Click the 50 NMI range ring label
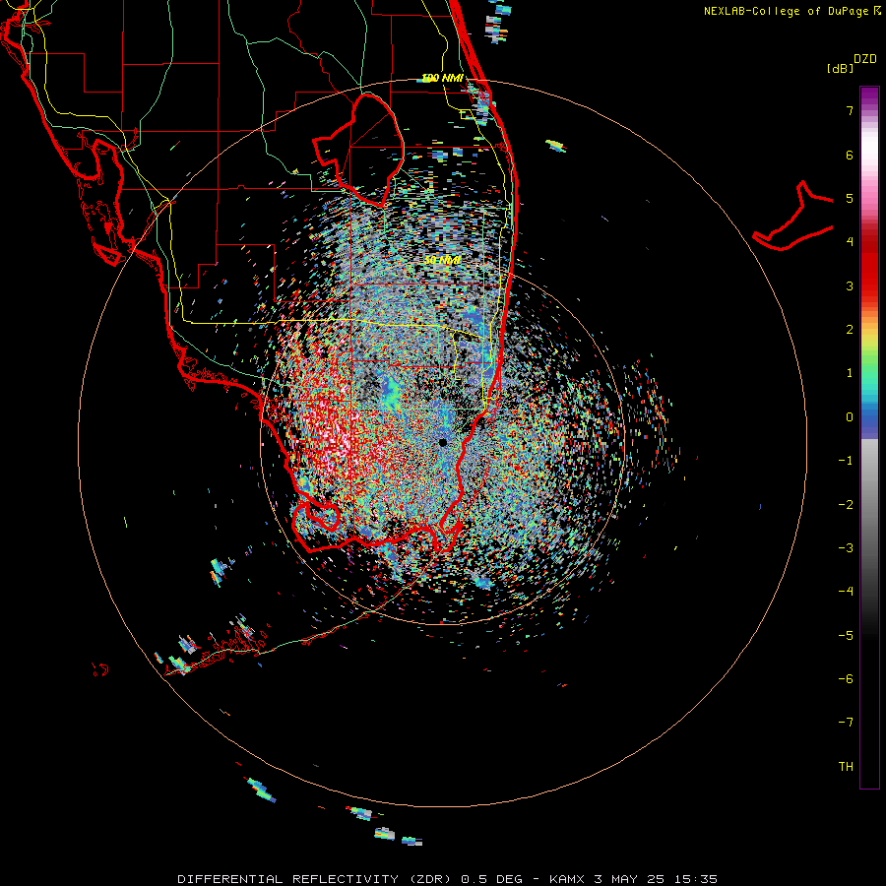 pyautogui.click(x=443, y=260)
